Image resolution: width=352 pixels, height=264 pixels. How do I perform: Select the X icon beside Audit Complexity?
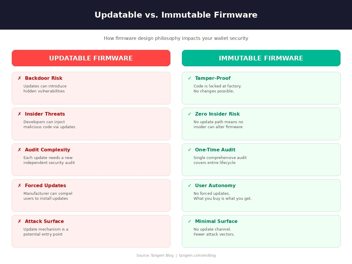[19, 150]
